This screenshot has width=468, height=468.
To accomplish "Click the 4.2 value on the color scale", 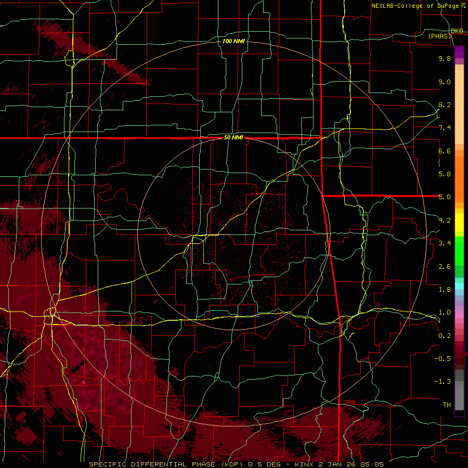I will tap(445, 220).
